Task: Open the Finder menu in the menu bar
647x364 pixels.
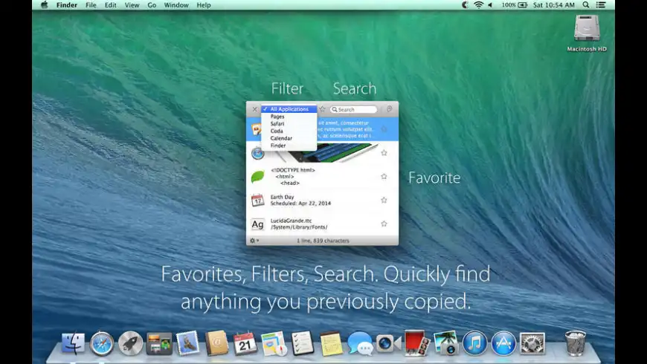Action: [x=66, y=5]
